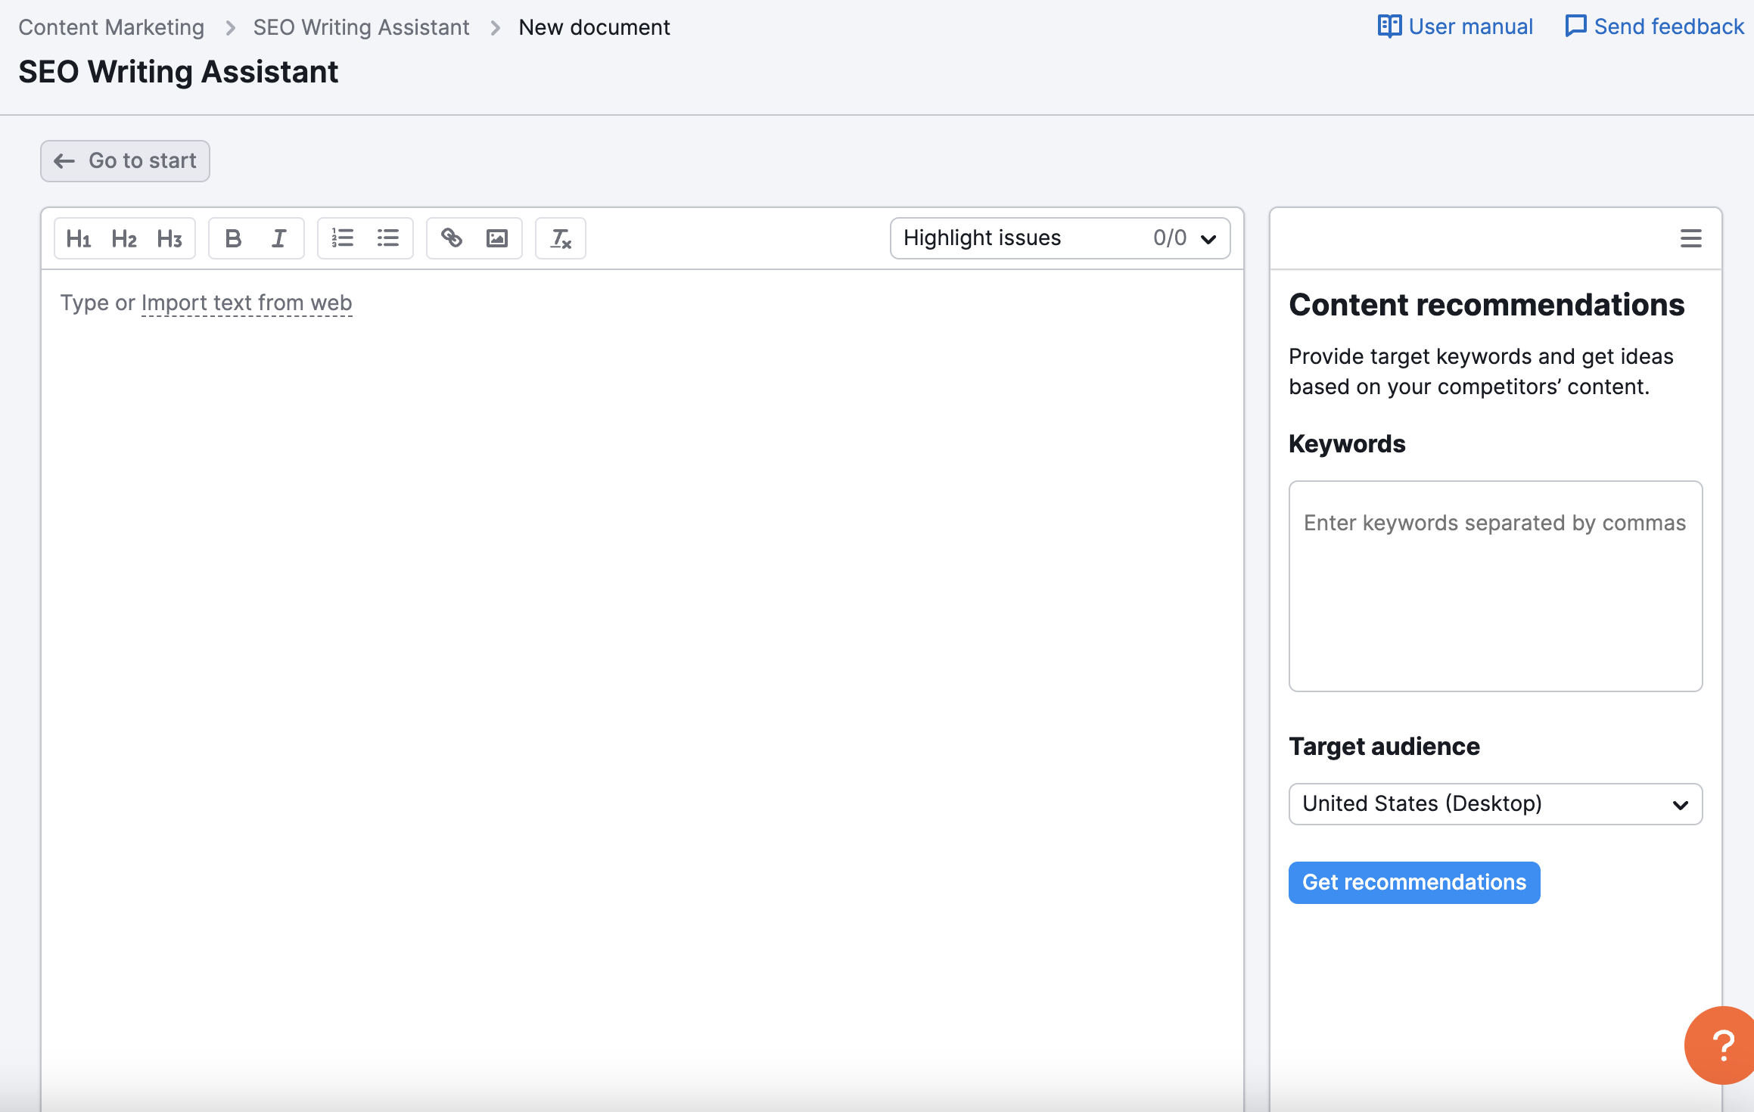Apply Heading 3 formatting
1754x1112 pixels.
169,238
